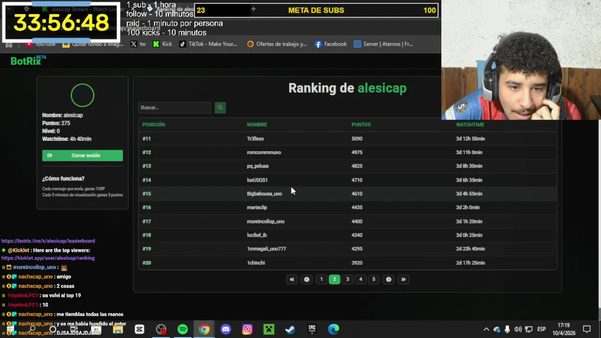601x338 pixels.
Task: Click the ¿Cómo funciona? heading
Action: click(x=63, y=179)
